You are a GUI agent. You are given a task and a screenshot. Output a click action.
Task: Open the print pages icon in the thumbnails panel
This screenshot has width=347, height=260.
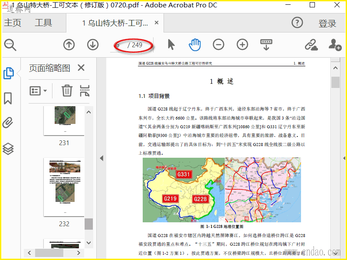[85, 91]
